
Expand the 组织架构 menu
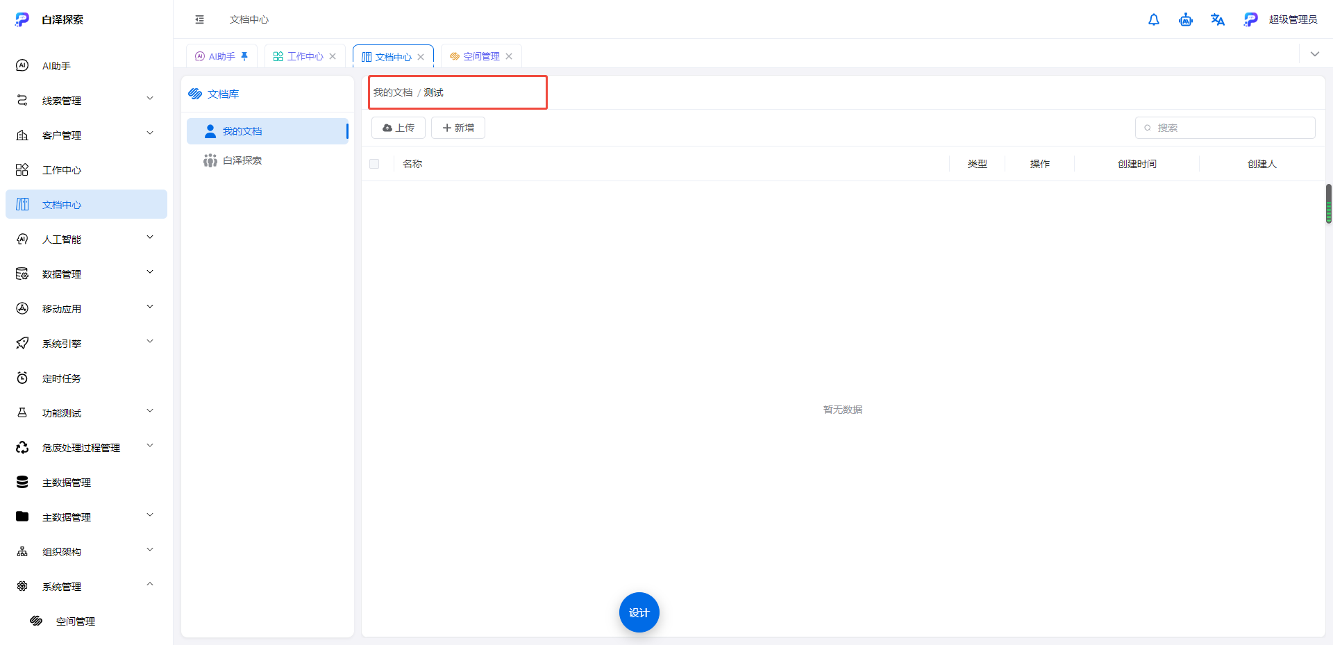tap(86, 552)
